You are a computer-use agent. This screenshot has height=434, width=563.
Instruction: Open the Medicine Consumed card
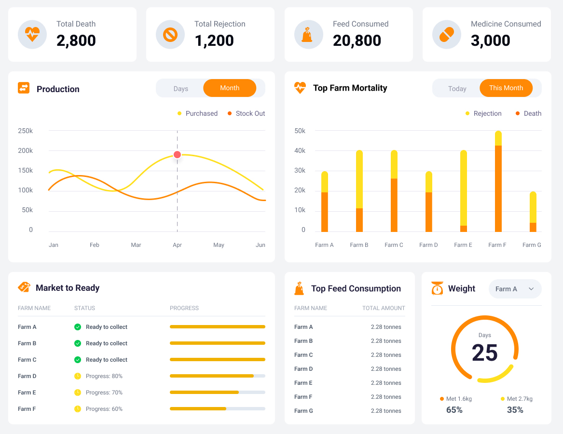(x=486, y=34)
